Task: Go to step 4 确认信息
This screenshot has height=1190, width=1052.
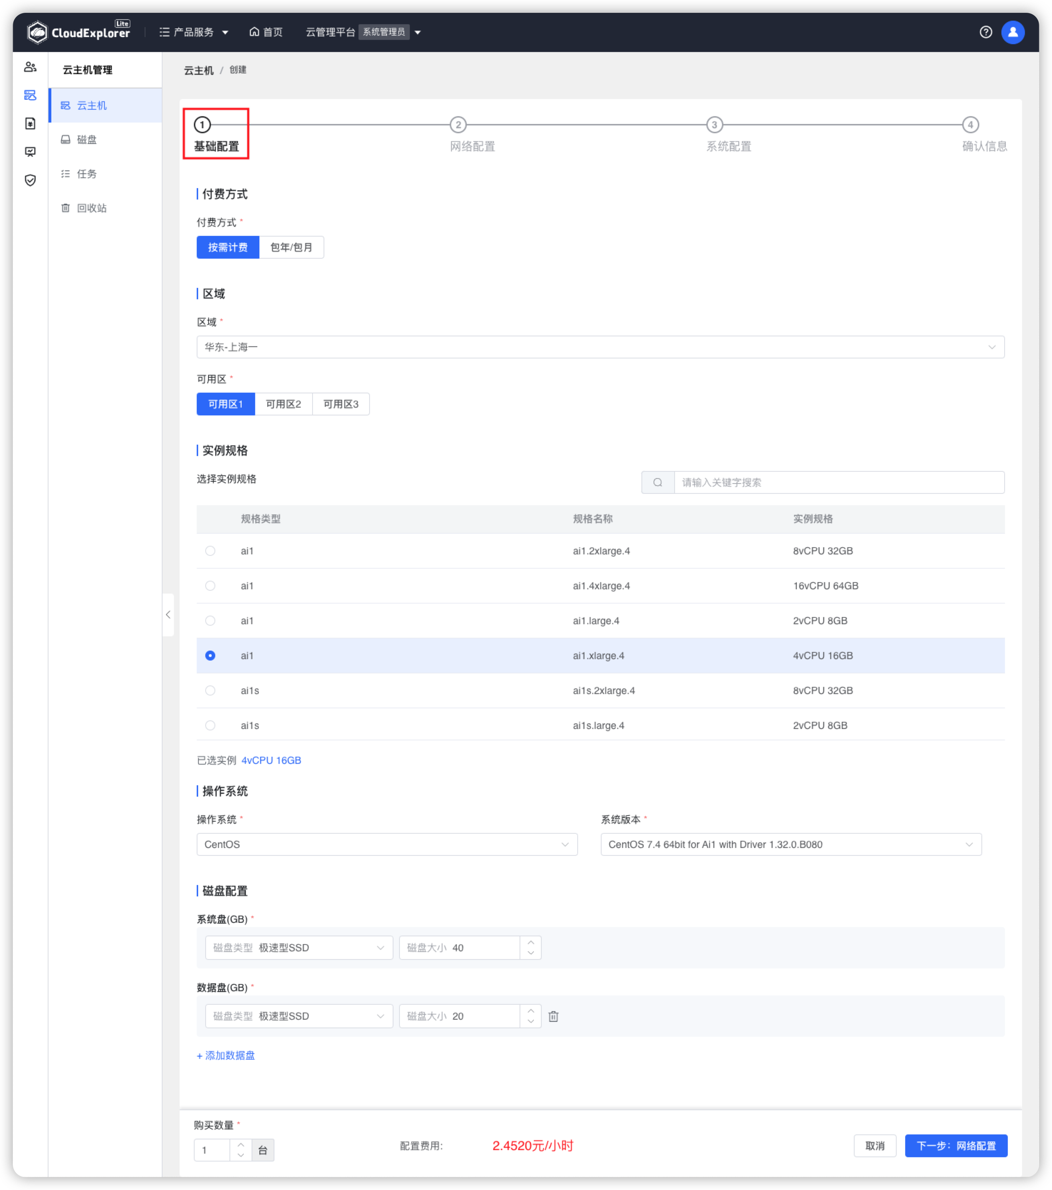Action: click(984, 134)
